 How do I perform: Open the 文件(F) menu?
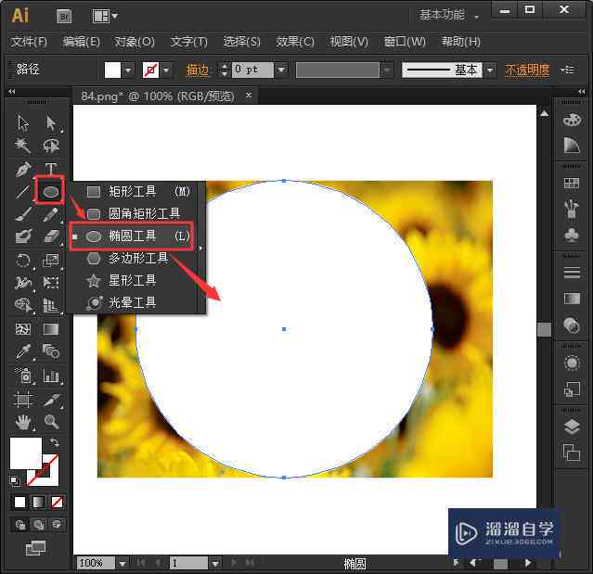(29, 42)
